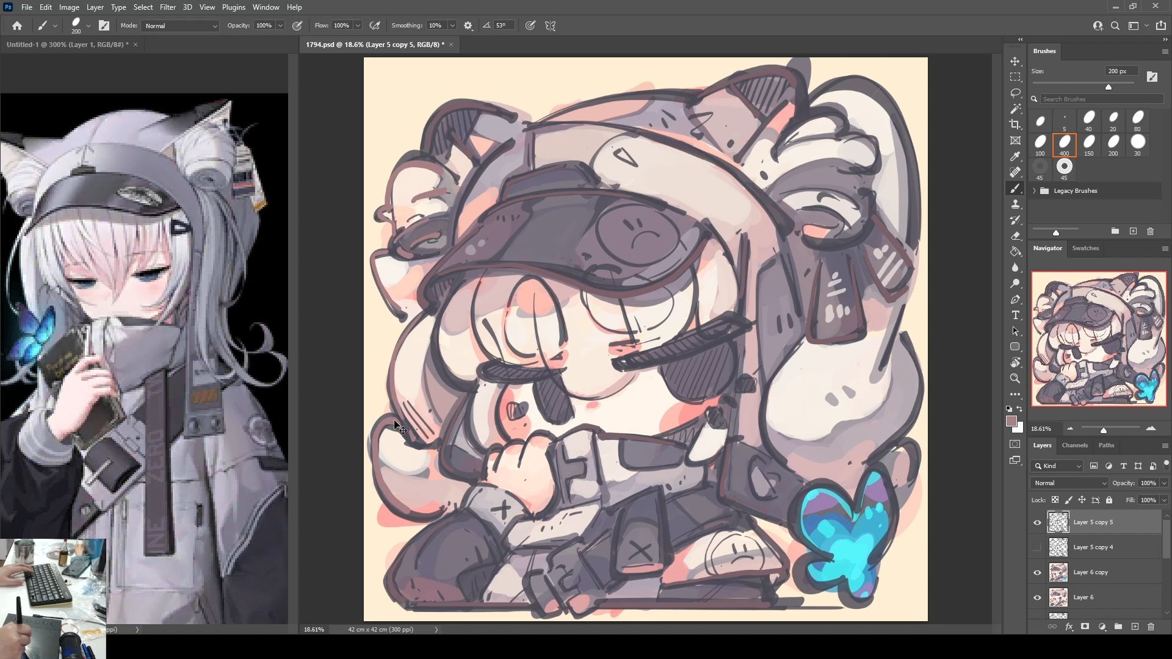The image size is (1172, 659).
Task: Create a new group folder in Layers panel
Action: [x=1118, y=627]
